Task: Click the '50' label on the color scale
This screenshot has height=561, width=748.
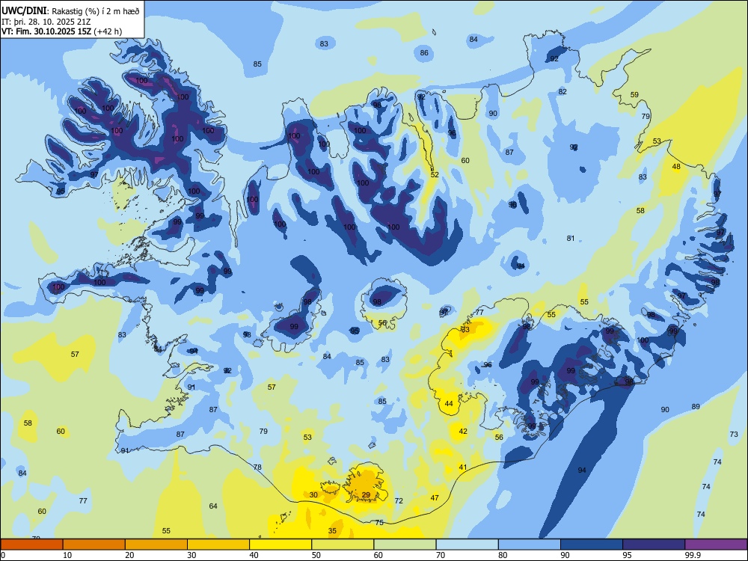Action: [x=316, y=555]
